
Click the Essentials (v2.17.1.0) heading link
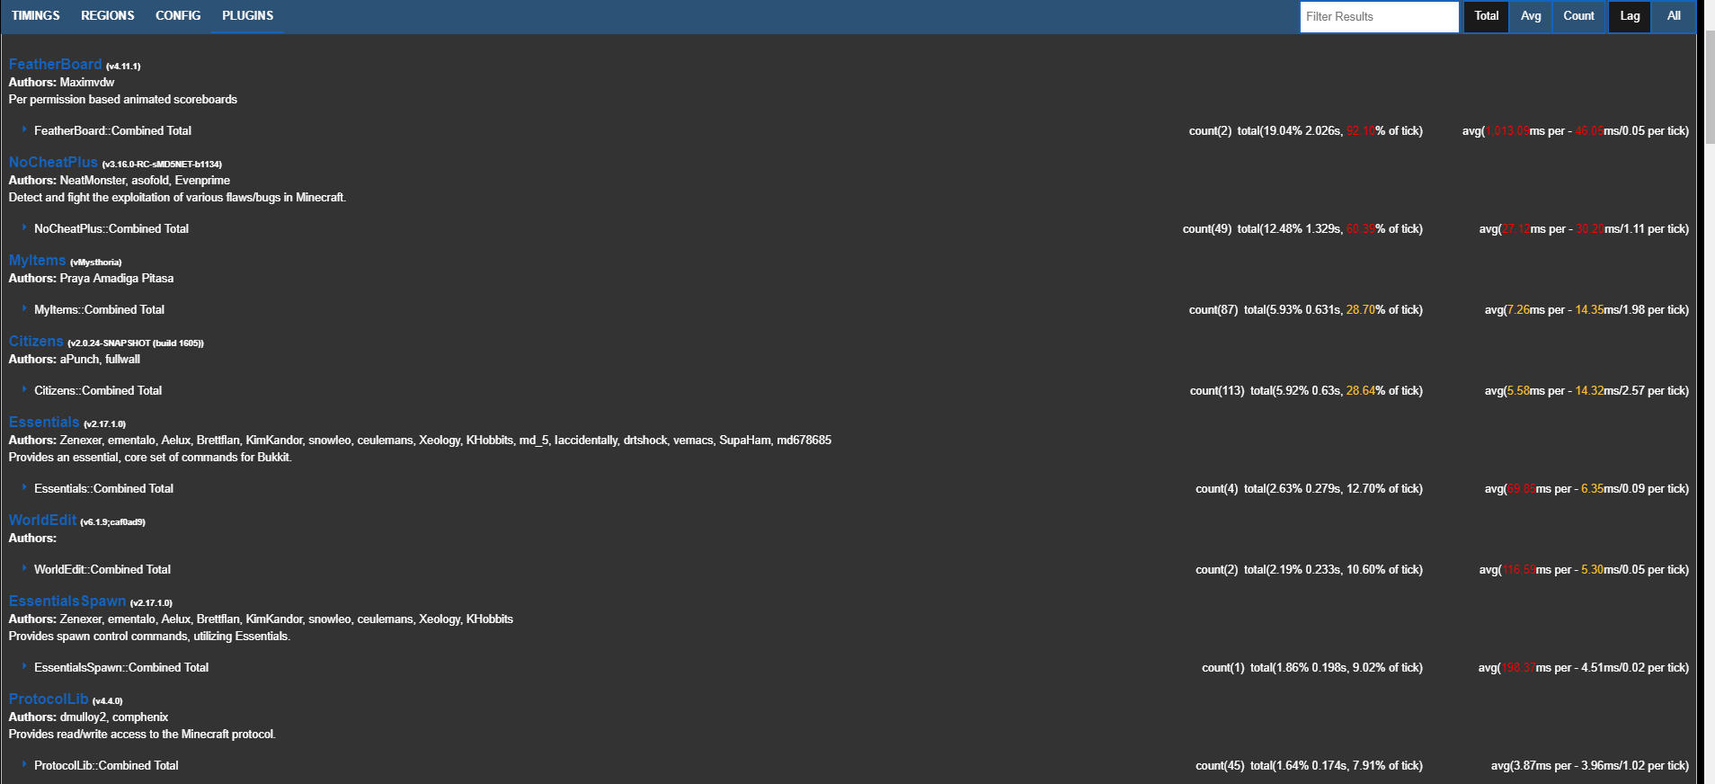44,423
